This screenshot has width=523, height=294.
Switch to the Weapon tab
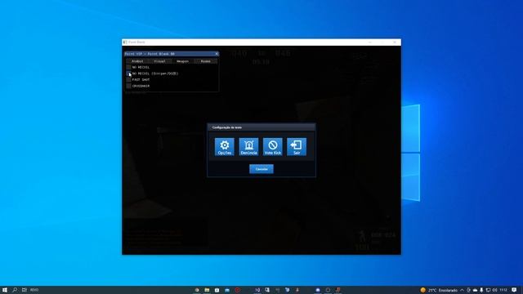coord(183,61)
